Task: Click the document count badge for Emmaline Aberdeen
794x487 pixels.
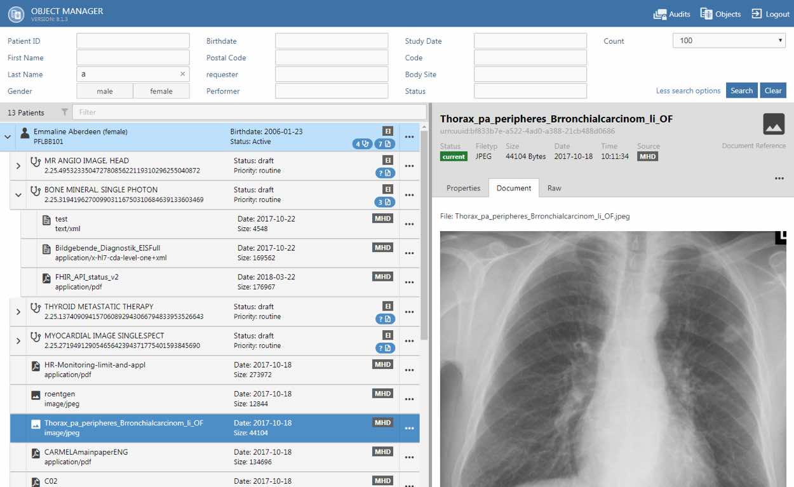Action: (385, 144)
